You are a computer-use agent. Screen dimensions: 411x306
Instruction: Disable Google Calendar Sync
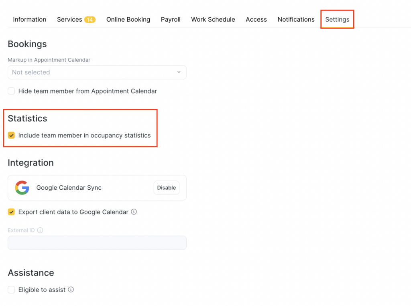[x=166, y=188]
